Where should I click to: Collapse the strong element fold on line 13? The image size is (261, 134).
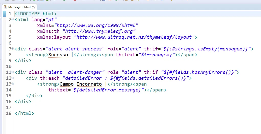tap(13, 84)
